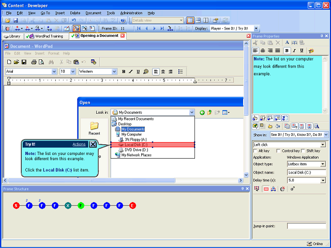The image size is (331, 248).
Task: Set right alignment in Frame Properties
Action: point(270,51)
